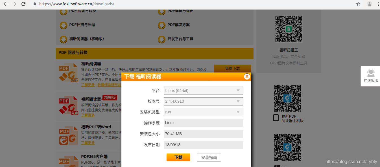Open the PDF解决方案 category link
This screenshot has width=380, height=167.
(178, 25)
